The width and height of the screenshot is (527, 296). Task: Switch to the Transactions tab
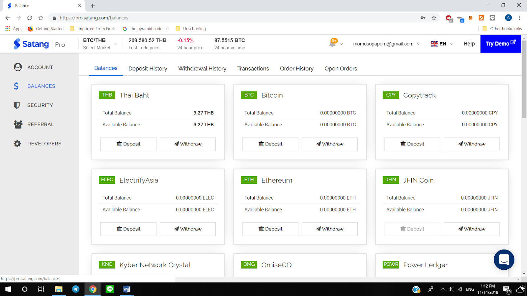253,68
